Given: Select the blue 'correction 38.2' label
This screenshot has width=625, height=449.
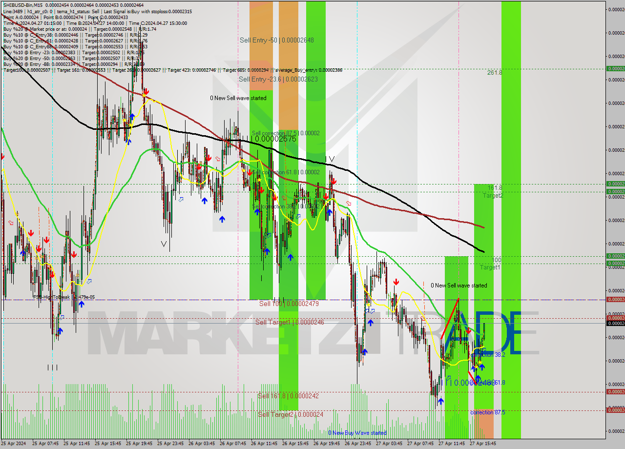Looking at the screenshot, I should (x=487, y=355).
